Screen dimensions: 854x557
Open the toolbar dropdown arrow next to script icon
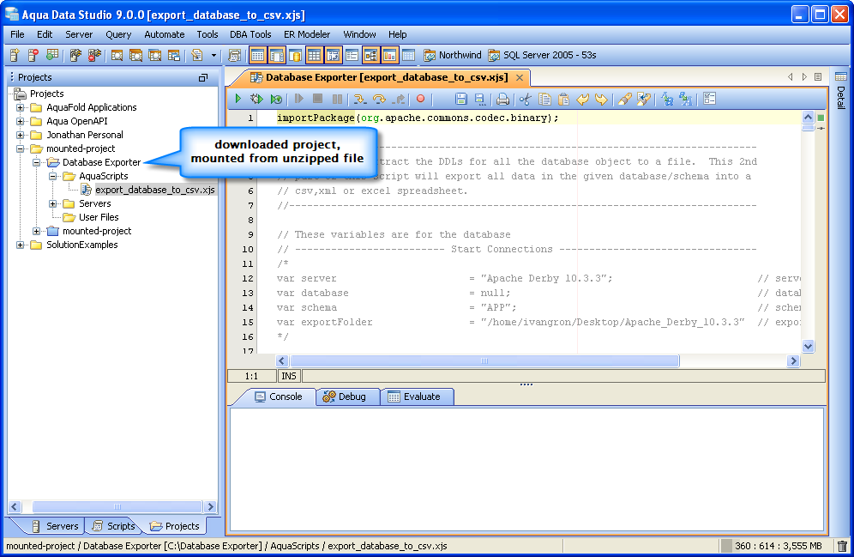click(213, 55)
